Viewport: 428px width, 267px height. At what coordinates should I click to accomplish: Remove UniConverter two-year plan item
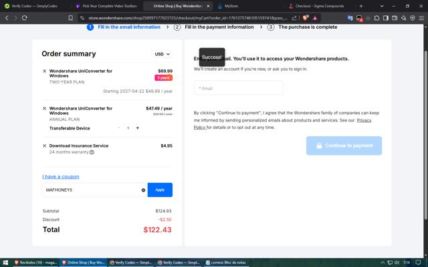click(x=45, y=71)
